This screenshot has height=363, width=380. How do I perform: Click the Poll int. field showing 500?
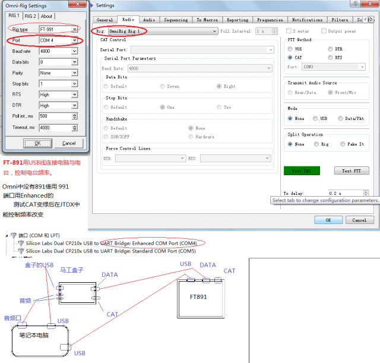[x=55, y=116]
